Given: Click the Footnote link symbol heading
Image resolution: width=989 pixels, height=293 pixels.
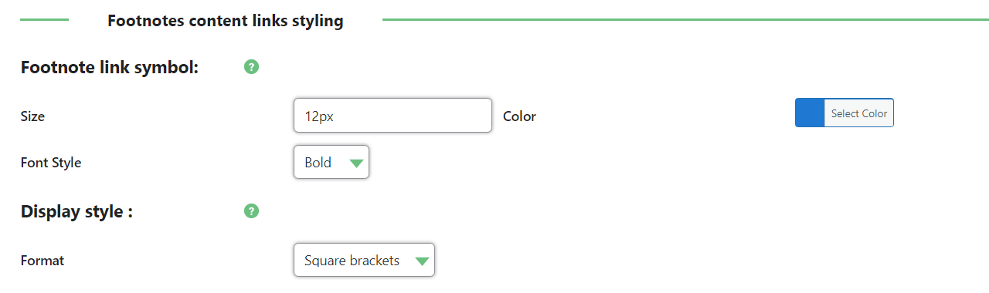Looking at the screenshot, I should coord(110,67).
